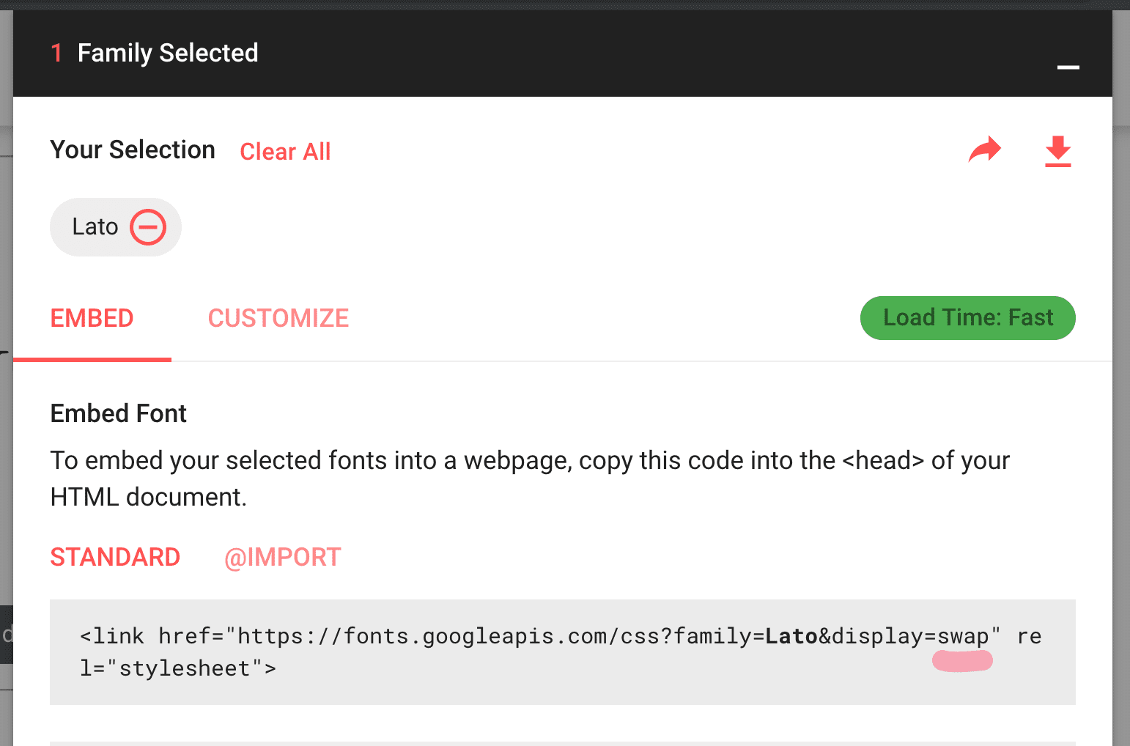The image size is (1130, 746).
Task: Click the Load Time: Fast badge
Action: click(967, 317)
